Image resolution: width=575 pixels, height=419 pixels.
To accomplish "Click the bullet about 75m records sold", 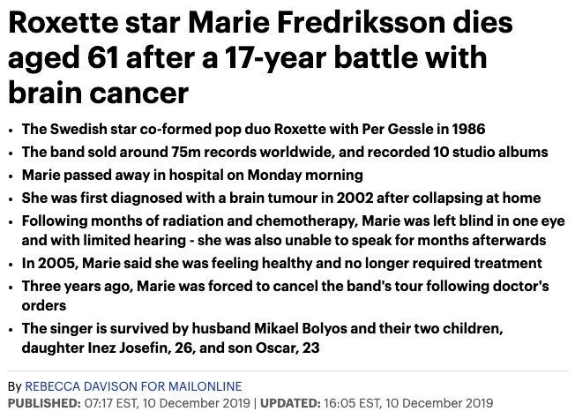I will click(x=285, y=152).
